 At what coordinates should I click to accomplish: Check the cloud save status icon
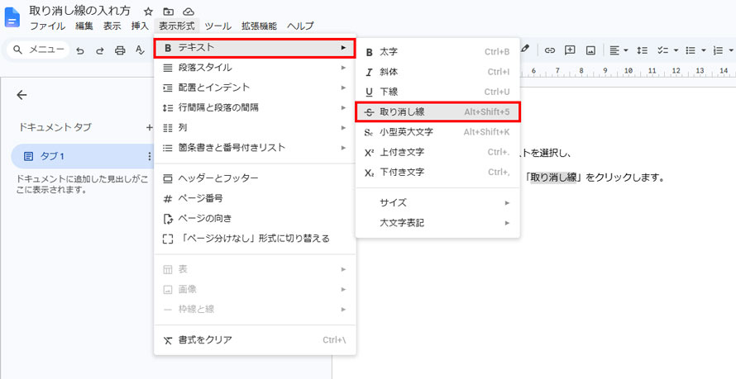pos(188,12)
